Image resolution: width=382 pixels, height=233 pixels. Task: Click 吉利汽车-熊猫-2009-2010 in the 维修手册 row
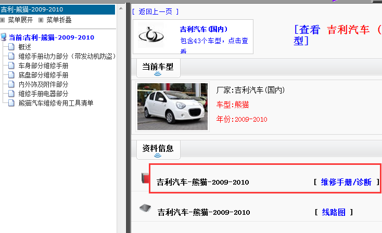pos(202,182)
